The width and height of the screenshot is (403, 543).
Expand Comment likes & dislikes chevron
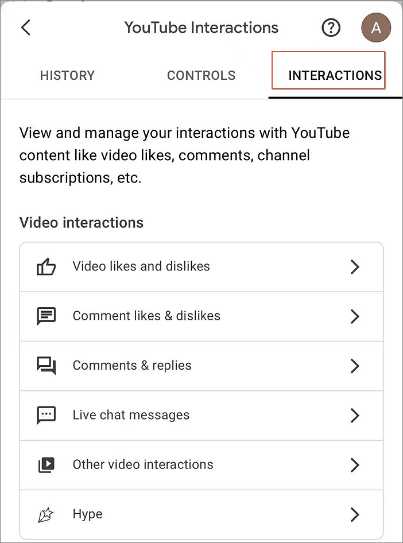click(355, 316)
